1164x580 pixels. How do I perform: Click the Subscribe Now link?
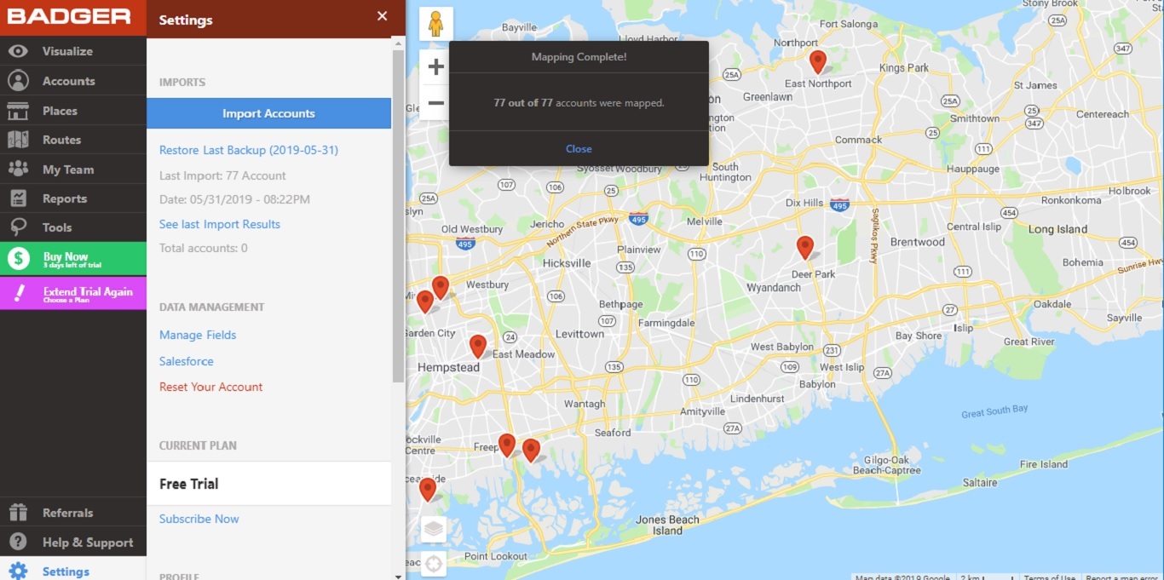[x=199, y=519]
